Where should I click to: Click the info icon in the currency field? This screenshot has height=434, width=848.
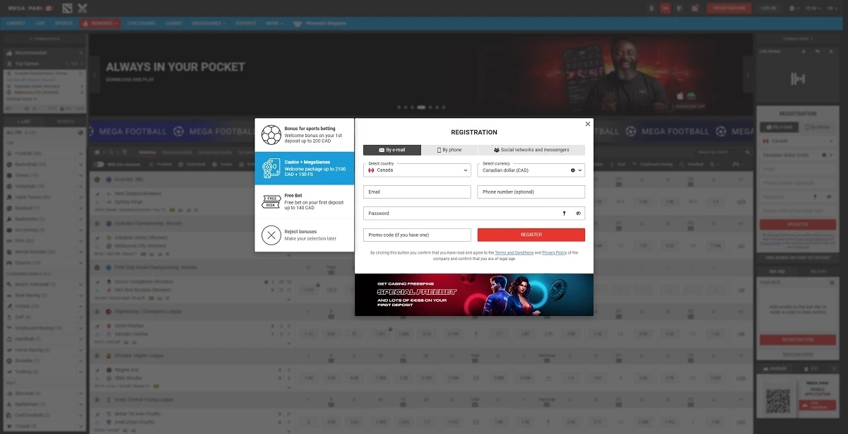[572, 170]
